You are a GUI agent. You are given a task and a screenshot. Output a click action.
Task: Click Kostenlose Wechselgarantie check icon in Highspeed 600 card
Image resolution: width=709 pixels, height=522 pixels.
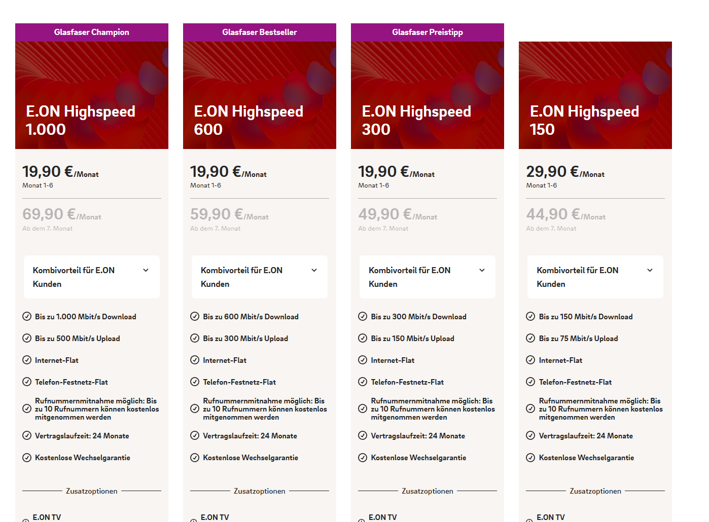[x=195, y=458]
